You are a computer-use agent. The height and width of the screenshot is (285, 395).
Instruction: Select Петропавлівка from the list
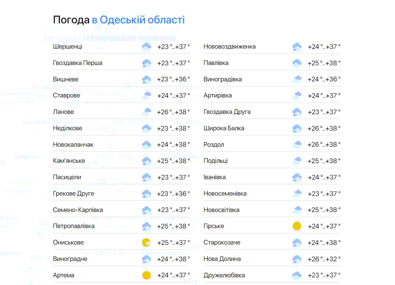point(73,226)
